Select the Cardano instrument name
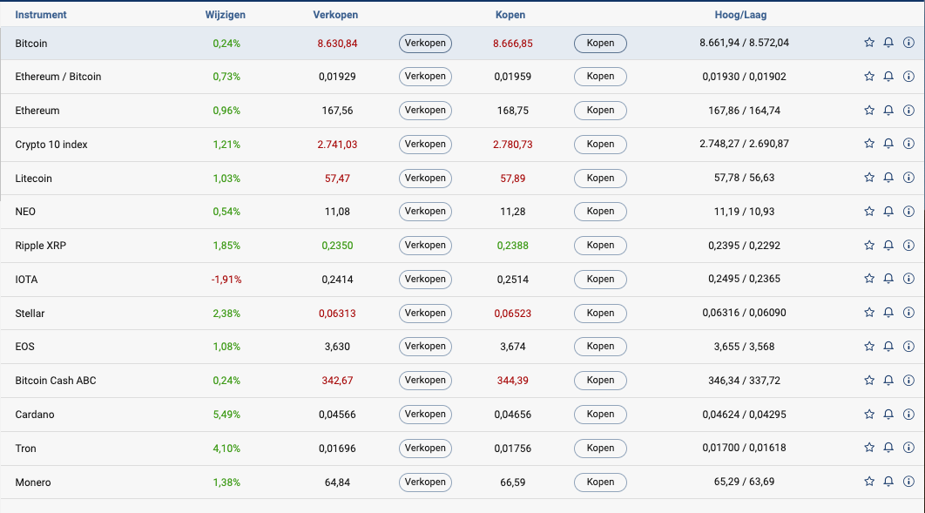The image size is (925, 513). click(x=35, y=415)
